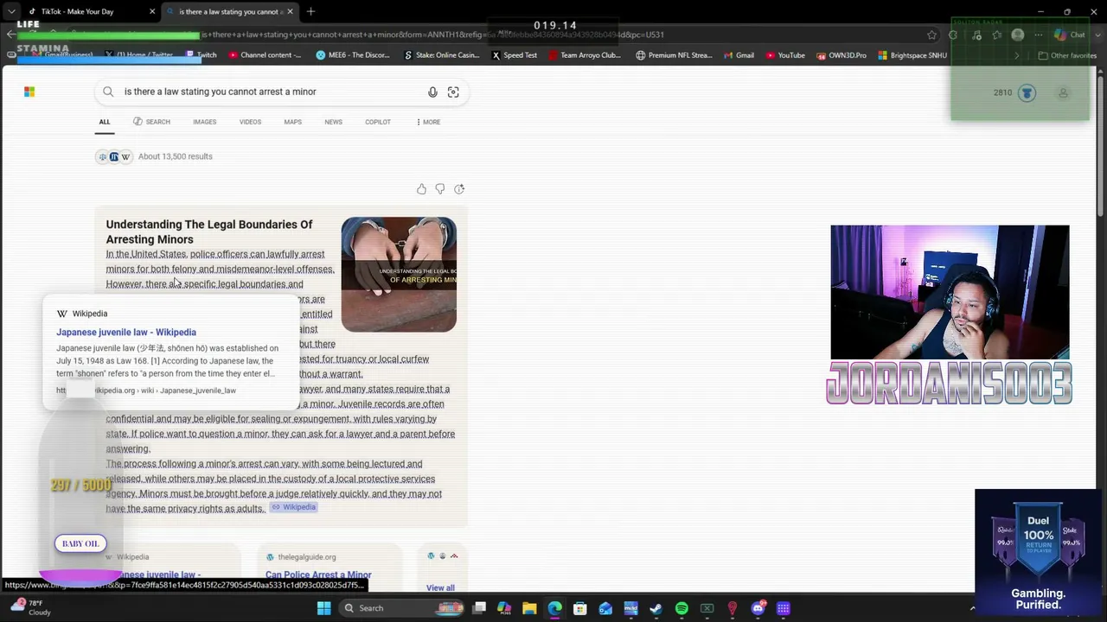Image resolution: width=1107 pixels, height=622 pixels.
Task: Switch to VIDEOS results tab
Action: 250,122
